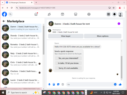Send quick response 'Sorry, it's not available.'

[x=68, y=68]
